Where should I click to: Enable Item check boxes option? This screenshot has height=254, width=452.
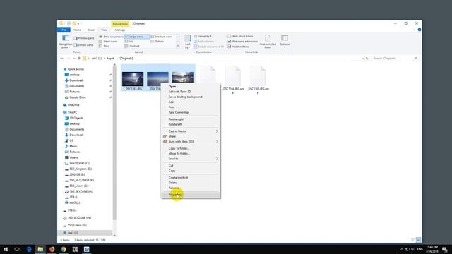[230, 36]
